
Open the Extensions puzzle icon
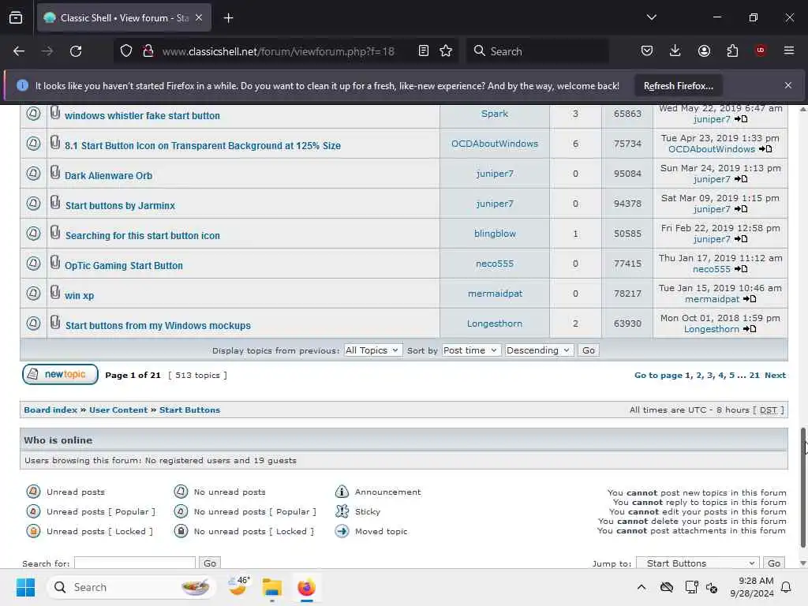pyautogui.click(x=732, y=51)
